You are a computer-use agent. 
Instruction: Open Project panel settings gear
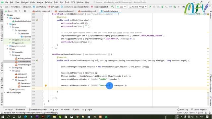25,11
